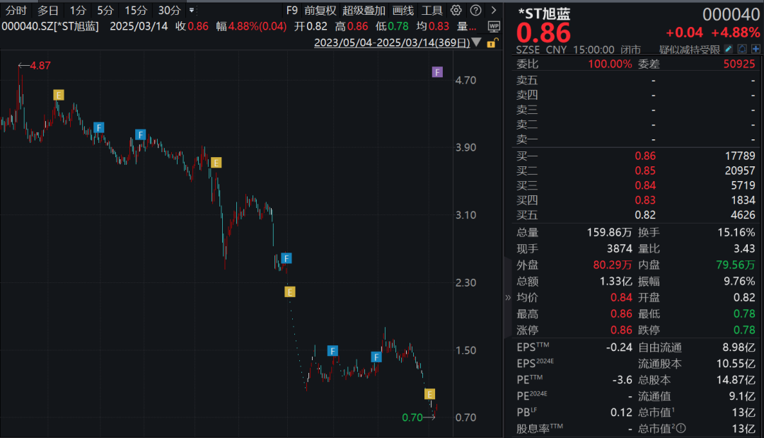This screenshot has height=438, width=764.
Task: Click the 4.87 high price label
Action: (x=40, y=65)
